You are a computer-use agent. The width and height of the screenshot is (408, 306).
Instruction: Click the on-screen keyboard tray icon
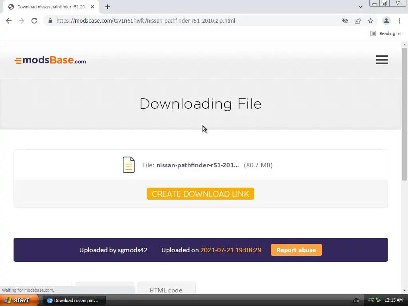click(356, 300)
